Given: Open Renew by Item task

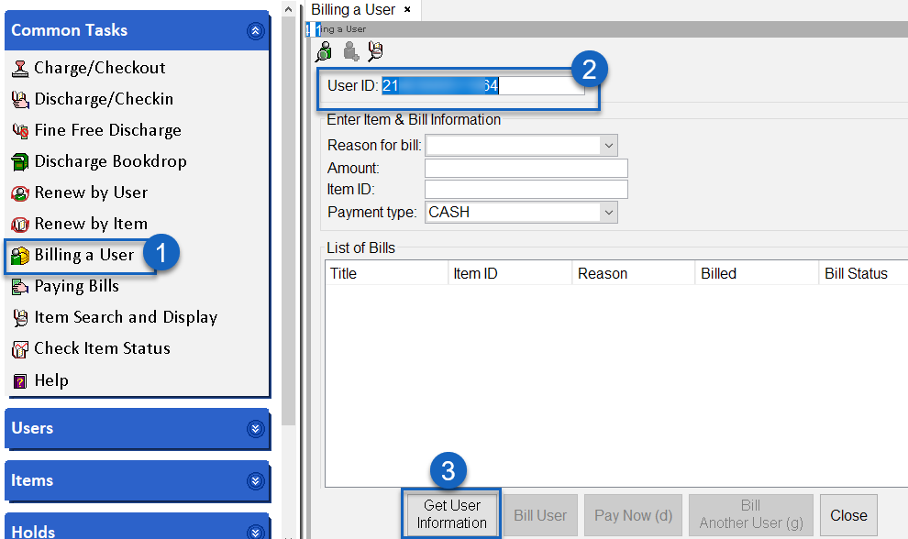Looking at the screenshot, I should coord(91,224).
